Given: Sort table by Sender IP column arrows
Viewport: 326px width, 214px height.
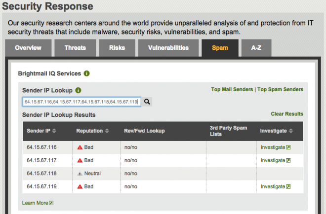Looking at the screenshot, I should click(54, 131).
